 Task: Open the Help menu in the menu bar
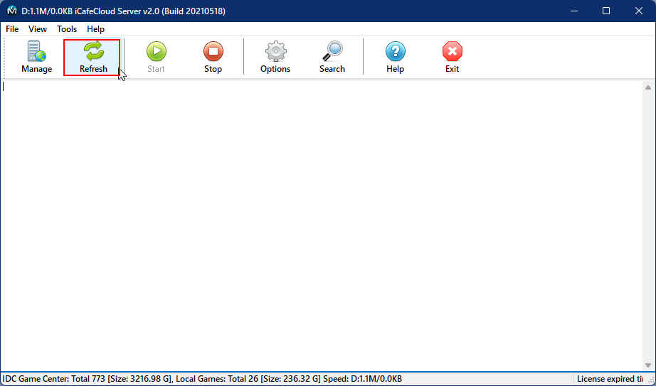point(95,29)
